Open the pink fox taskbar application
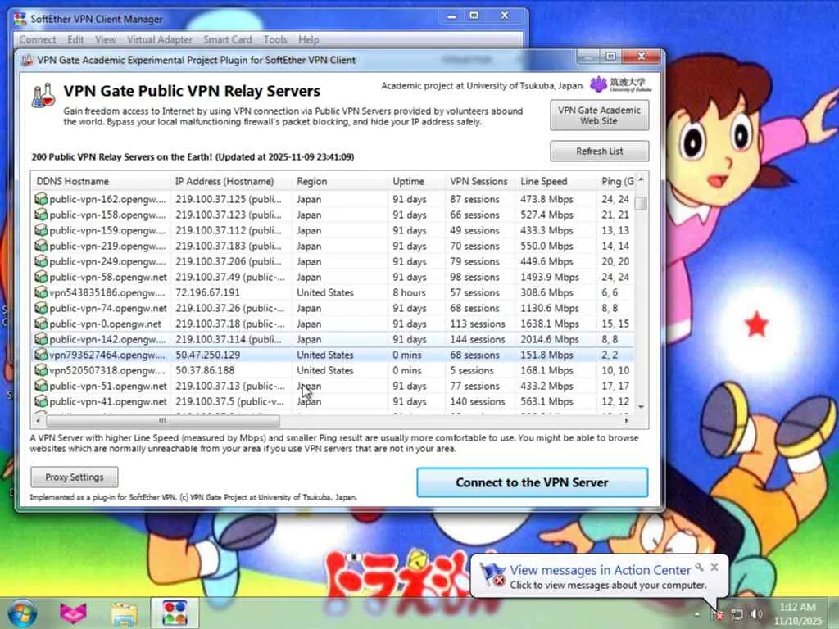The height and width of the screenshot is (629, 839). pyautogui.click(x=73, y=613)
